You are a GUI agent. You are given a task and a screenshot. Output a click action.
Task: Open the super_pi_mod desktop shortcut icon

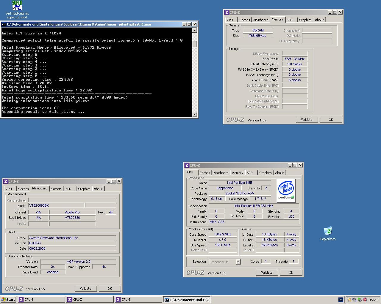pyautogui.click(x=17, y=6)
